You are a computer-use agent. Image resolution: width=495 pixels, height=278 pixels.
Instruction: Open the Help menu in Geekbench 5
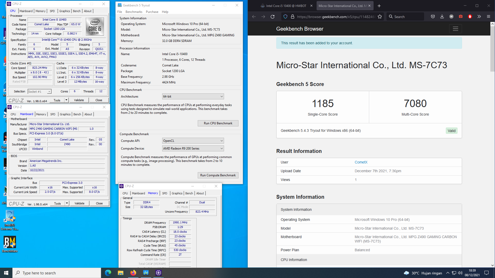(x=165, y=12)
